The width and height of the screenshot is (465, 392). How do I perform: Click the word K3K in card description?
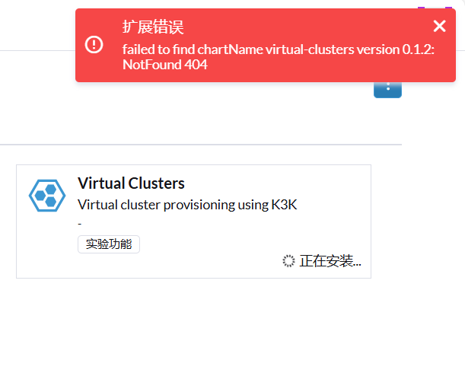284,205
